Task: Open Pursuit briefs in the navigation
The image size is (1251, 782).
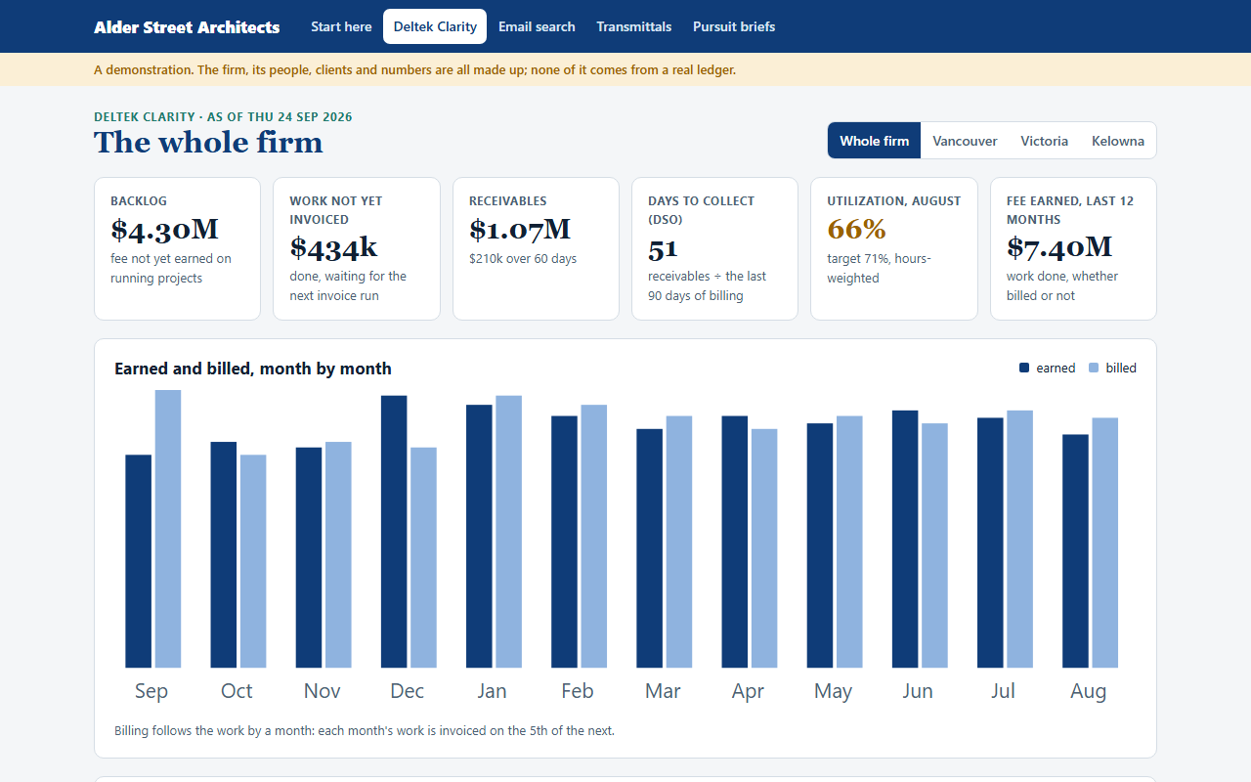Action: [x=734, y=26]
